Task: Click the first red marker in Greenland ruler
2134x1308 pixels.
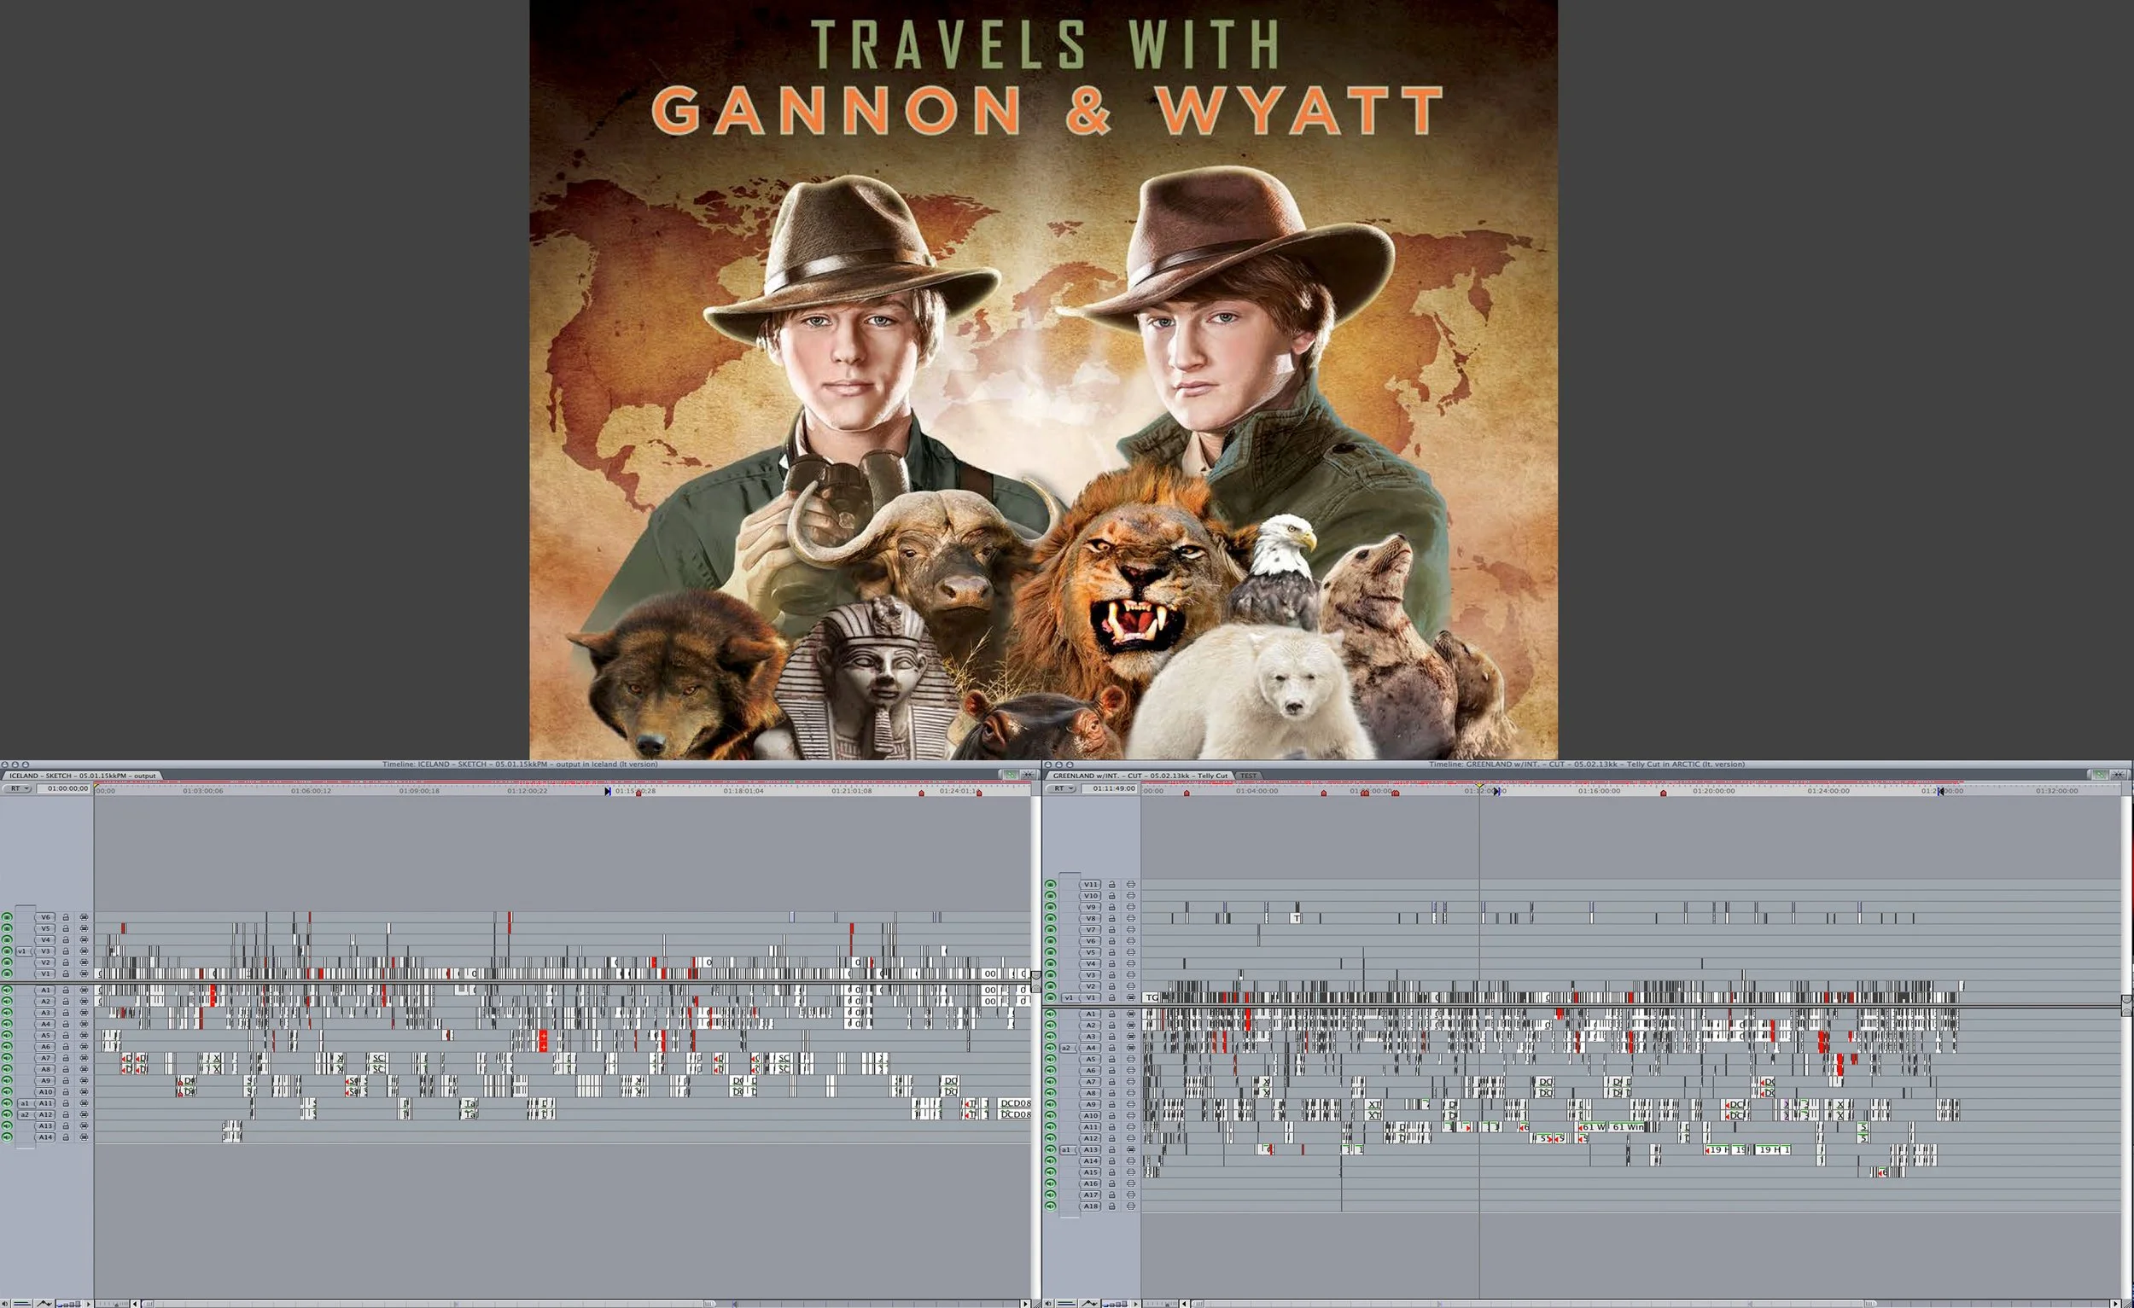Action: coord(1187,793)
